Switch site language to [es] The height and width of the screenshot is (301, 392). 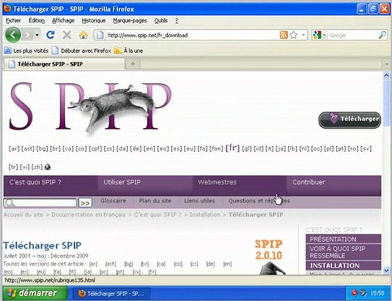[x=176, y=149]
